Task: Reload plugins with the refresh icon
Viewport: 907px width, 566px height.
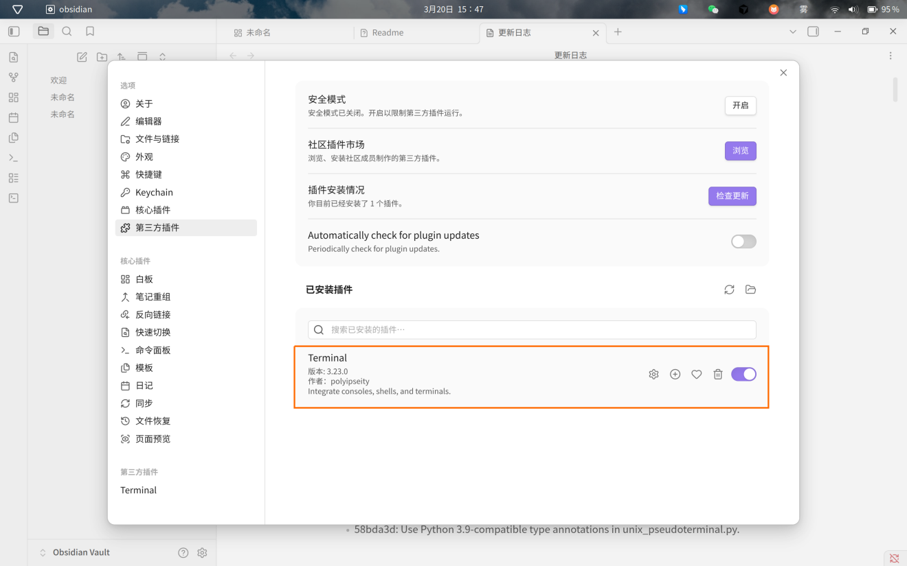Action: (x=729, y=290)
